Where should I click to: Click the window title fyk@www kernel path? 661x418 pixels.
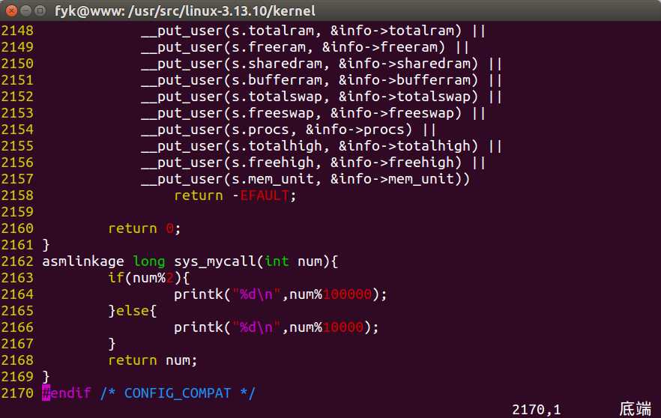coord(185,10)
